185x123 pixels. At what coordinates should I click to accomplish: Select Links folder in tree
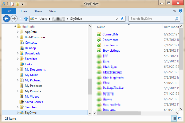[28, 64]
